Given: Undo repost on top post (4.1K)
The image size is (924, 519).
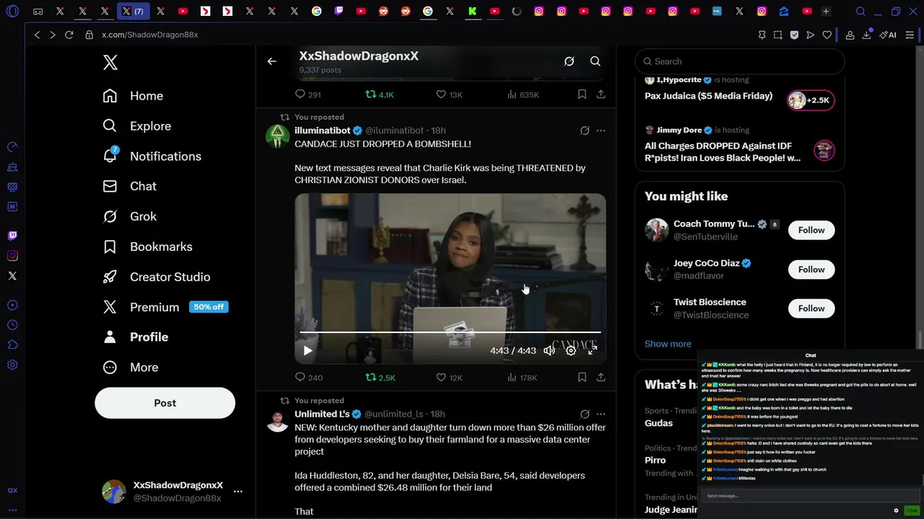Looking at the screenshot, I should pyautogui.click(x=380, y=94).
